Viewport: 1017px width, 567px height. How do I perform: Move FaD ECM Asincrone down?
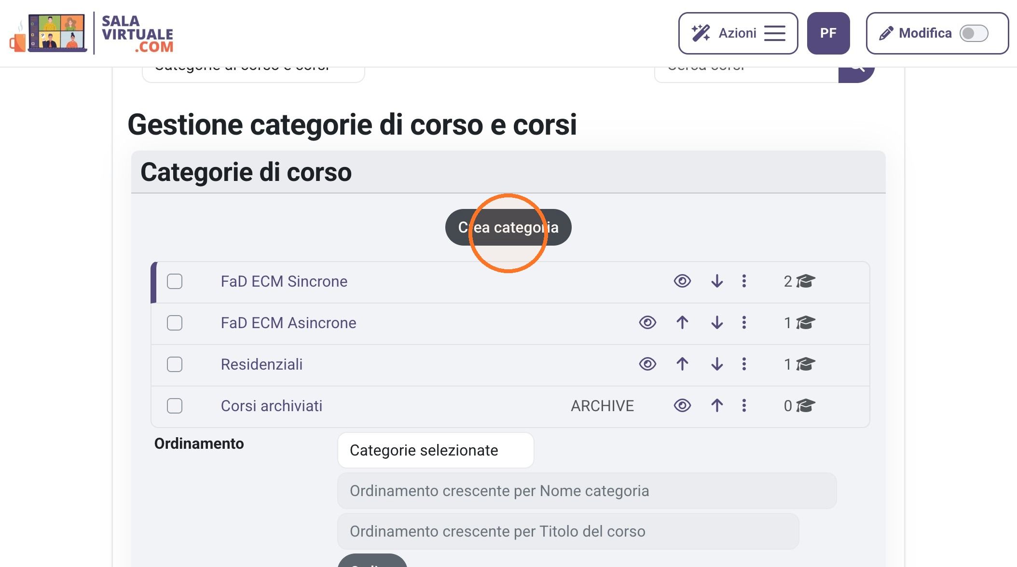pyautogui.click(x=717, y=322)
